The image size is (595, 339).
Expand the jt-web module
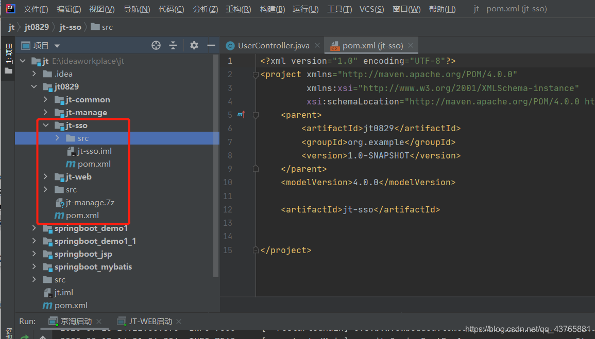pyautogui.click(x=45, y=177)
